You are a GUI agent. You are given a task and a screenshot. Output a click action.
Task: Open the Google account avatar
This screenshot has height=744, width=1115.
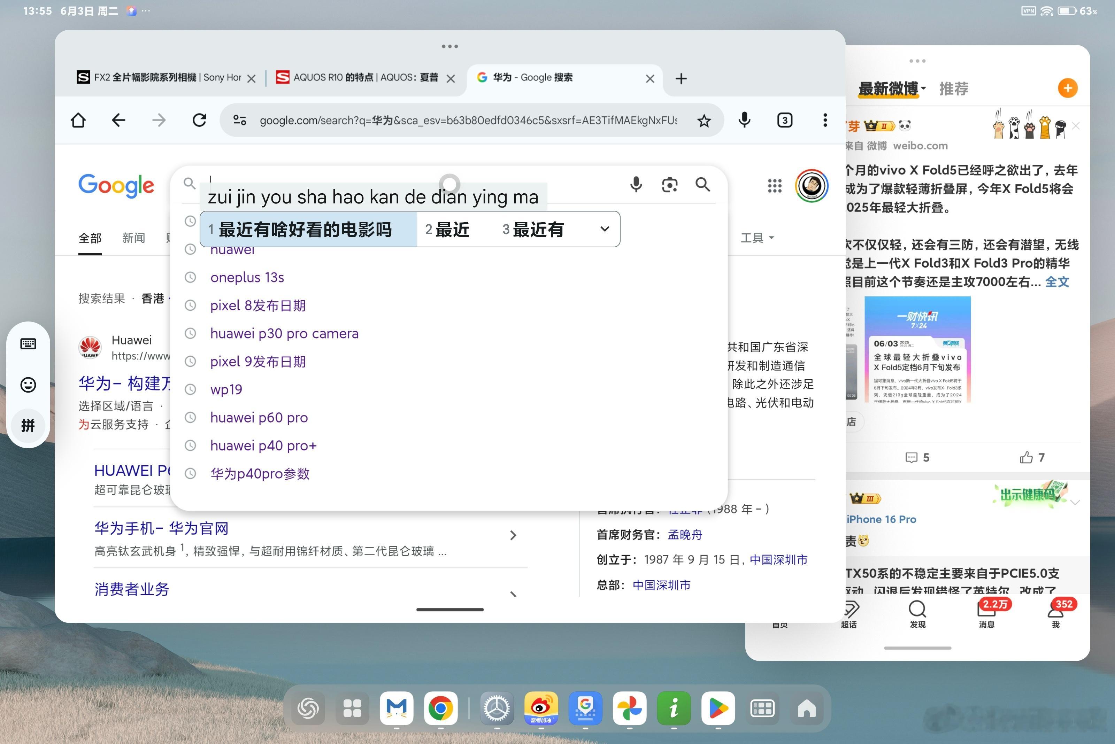pos(812,186)
